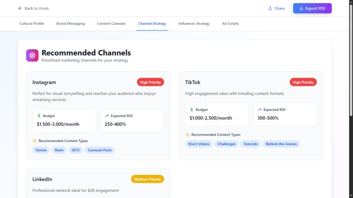This screenshot has height=198, width=353.
Task: Select the Channel Strategy tab
Action: (x=152, y=23)
